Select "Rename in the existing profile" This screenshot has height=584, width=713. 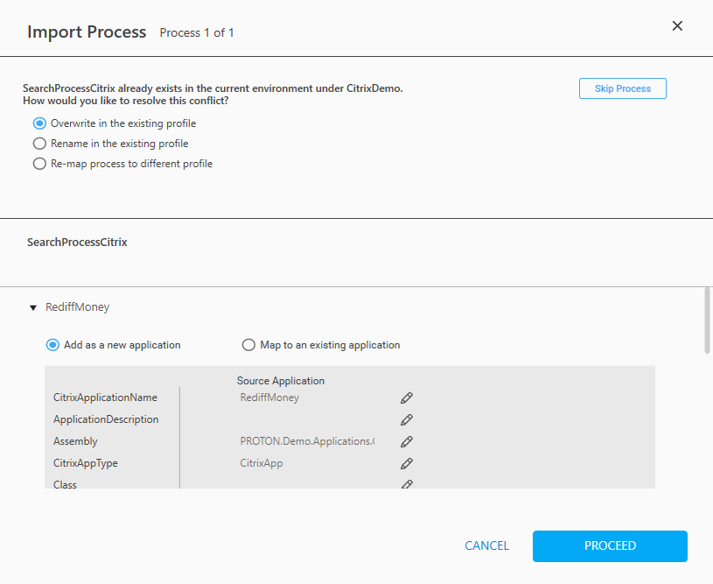coord(39,144)
